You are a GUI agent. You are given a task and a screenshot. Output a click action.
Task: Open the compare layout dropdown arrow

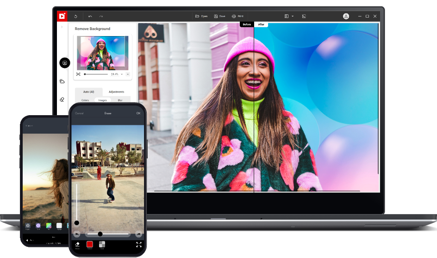coord(293,16)
